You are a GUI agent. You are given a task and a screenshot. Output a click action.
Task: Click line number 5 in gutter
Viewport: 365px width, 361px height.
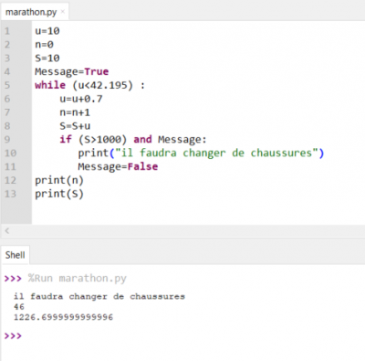coord(7,85)
